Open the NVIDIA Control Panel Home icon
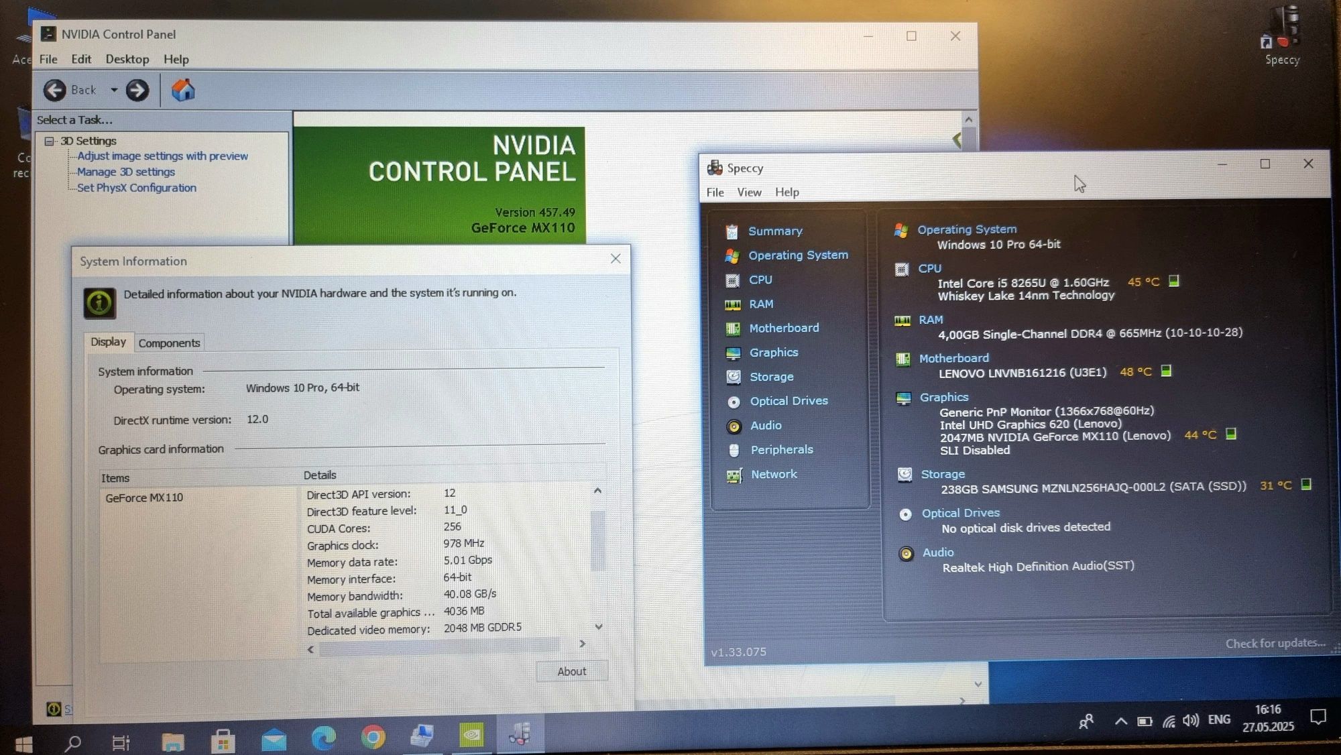 click(182, 90)
